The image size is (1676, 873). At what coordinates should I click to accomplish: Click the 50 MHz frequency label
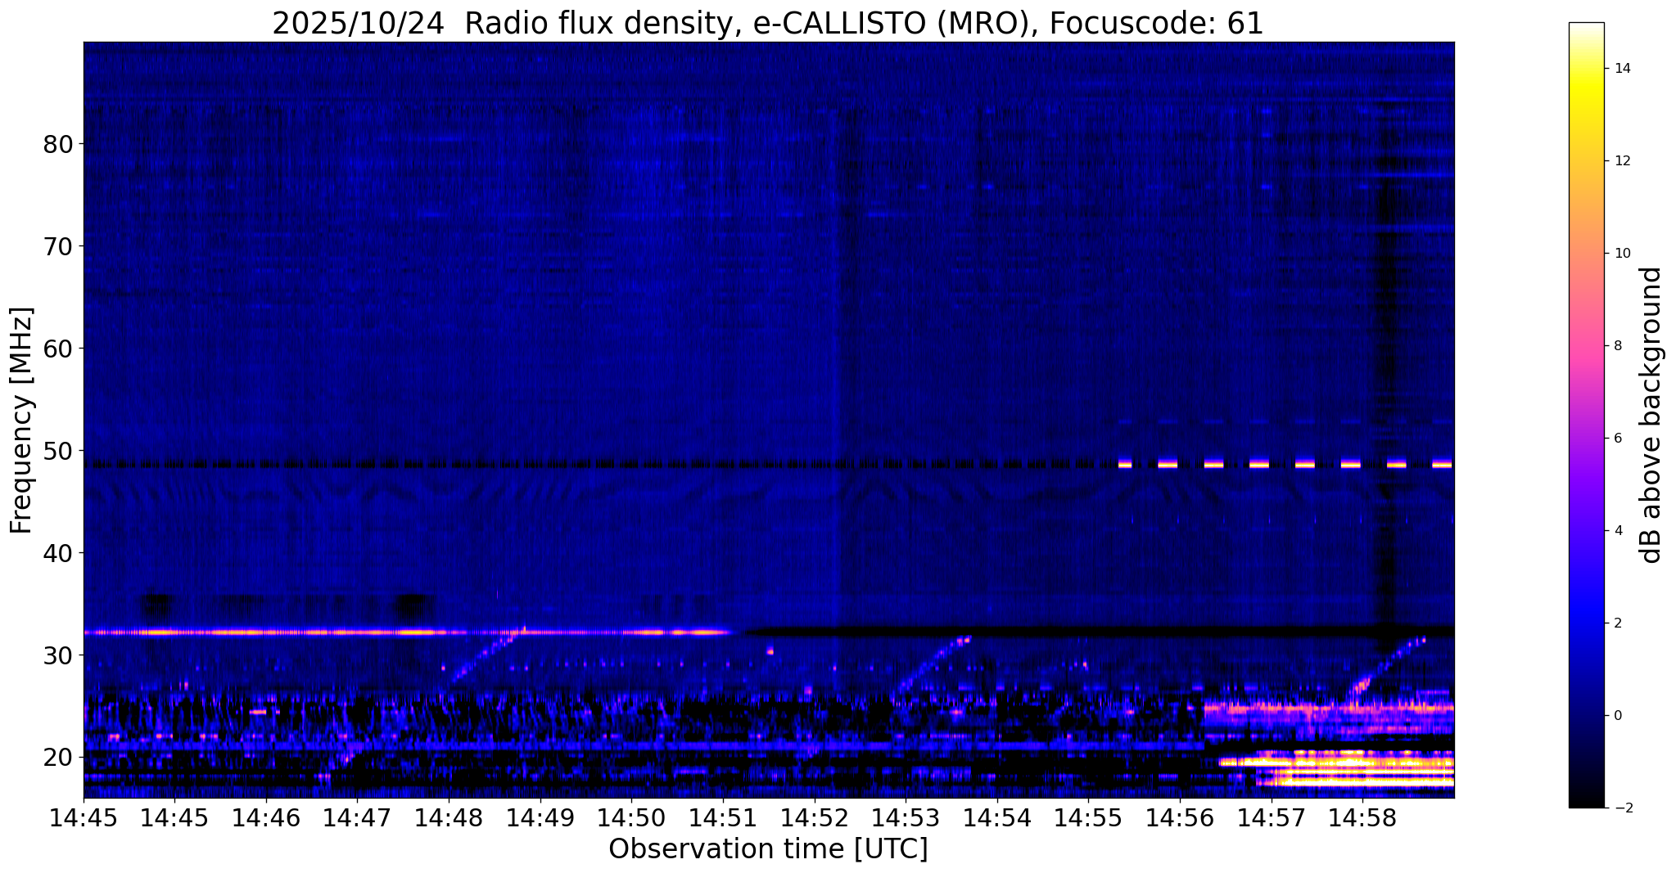pos(58,451)
